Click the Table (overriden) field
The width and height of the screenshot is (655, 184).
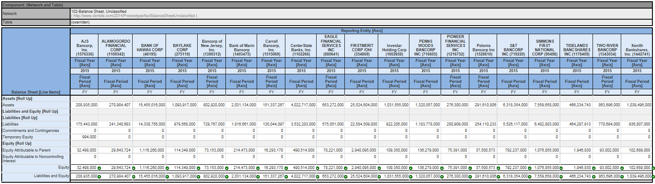click(x=362, y=22)
